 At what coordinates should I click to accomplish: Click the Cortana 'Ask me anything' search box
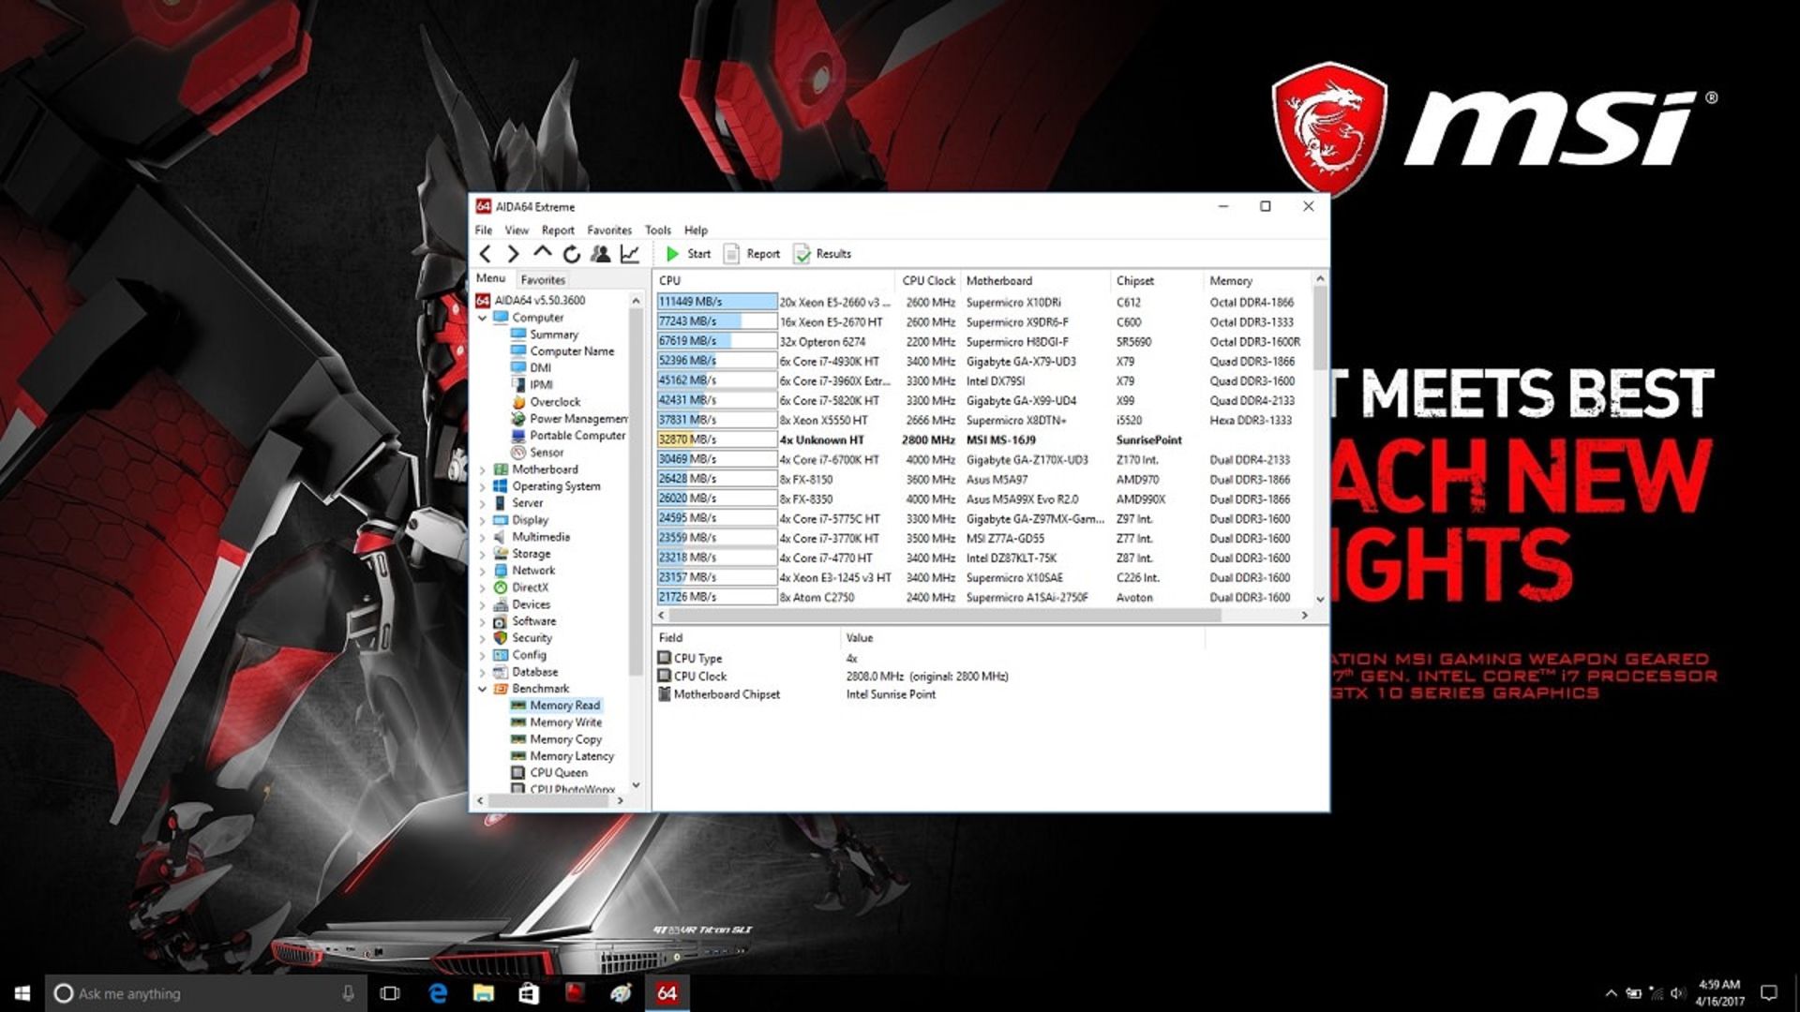point(204,993)
